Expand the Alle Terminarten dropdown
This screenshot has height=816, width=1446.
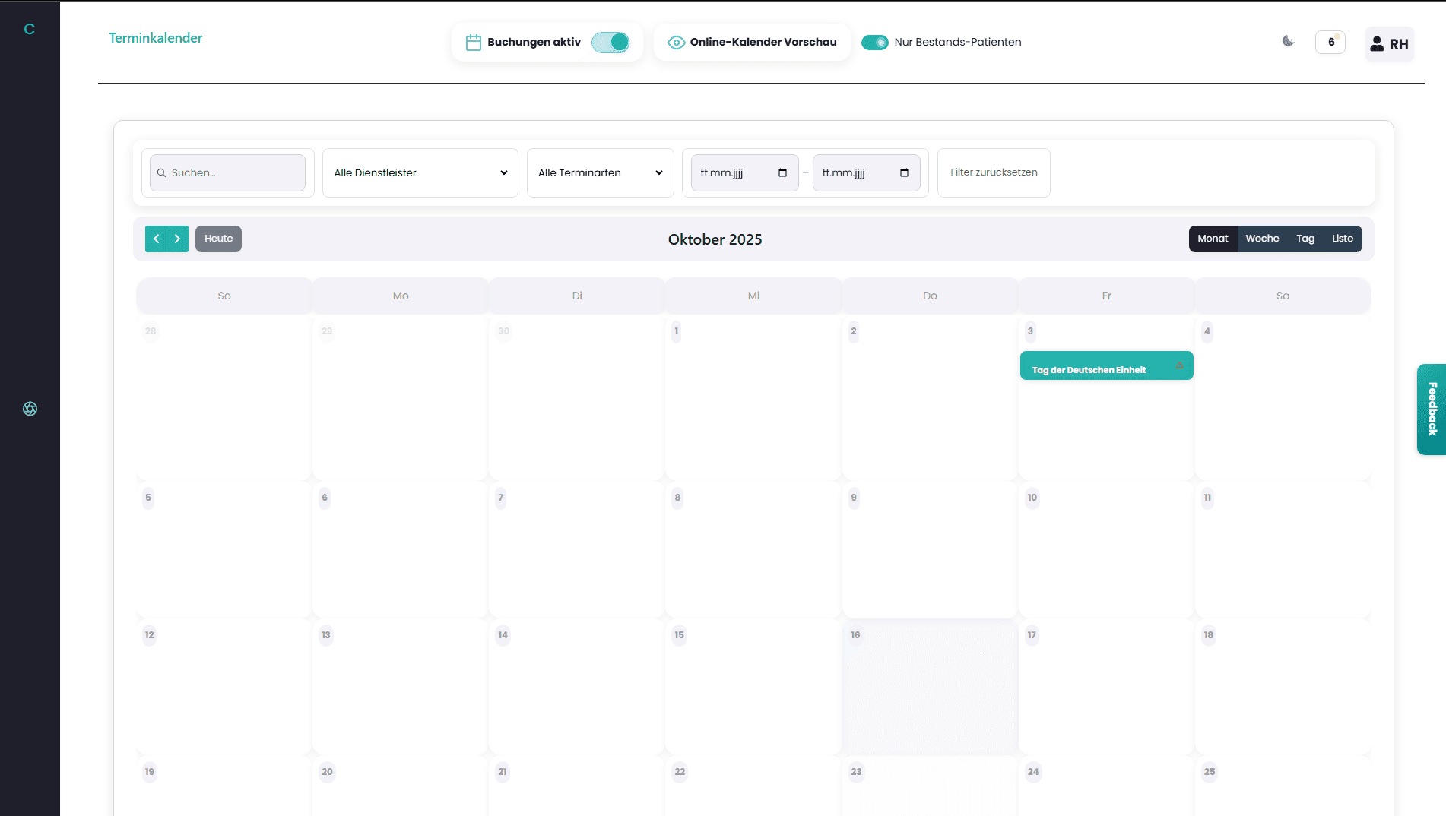tap(600, 172)
